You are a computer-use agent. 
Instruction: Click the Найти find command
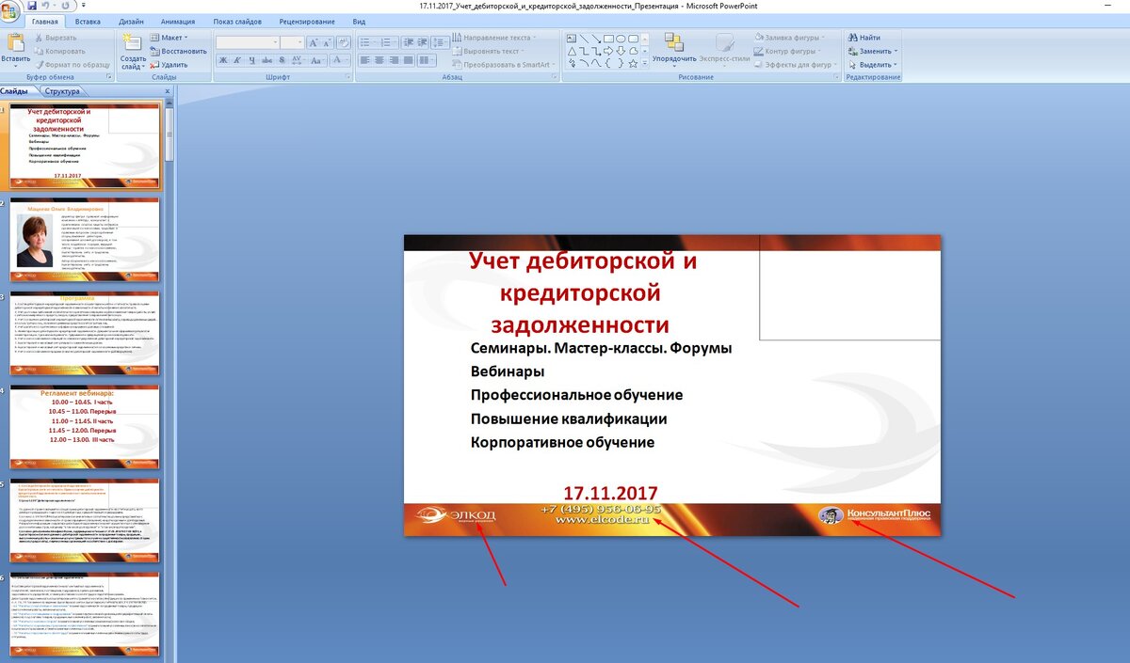point(864,38)
